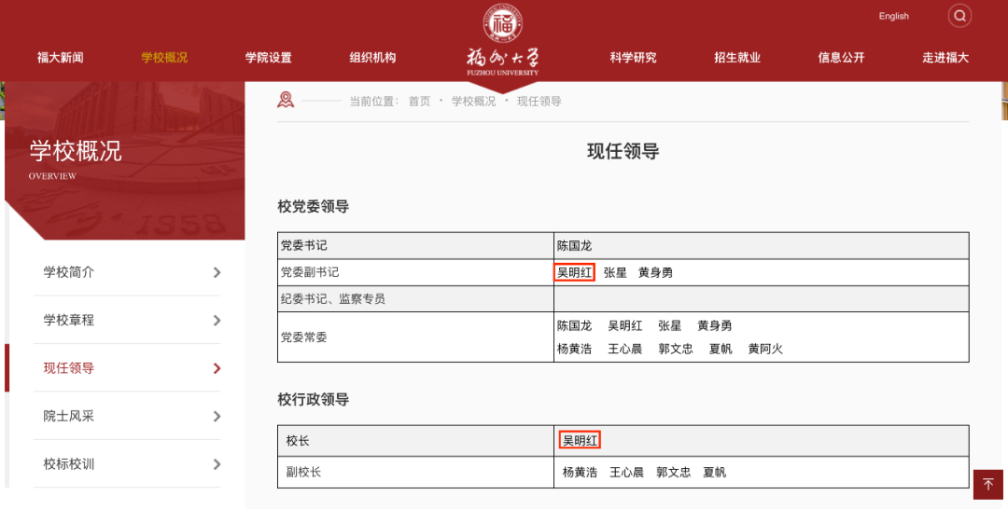Open 福大新闻 menu

[x=61, y=57]
